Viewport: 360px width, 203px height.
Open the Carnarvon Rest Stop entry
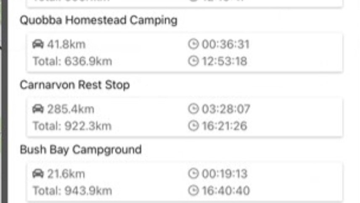(x=74, y=85)
